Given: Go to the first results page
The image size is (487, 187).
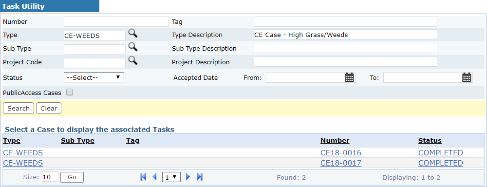Looking at the screenshot, I should pos(143,177).
